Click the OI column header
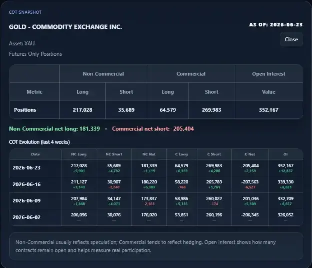312x268 pixels. tap(285, 154)
